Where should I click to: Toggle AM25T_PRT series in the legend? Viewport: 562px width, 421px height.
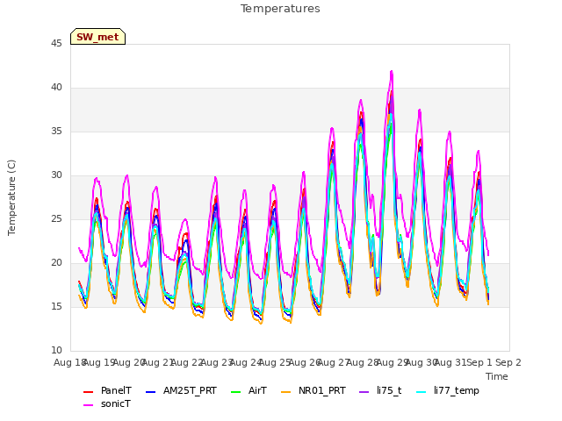(181, 390)
